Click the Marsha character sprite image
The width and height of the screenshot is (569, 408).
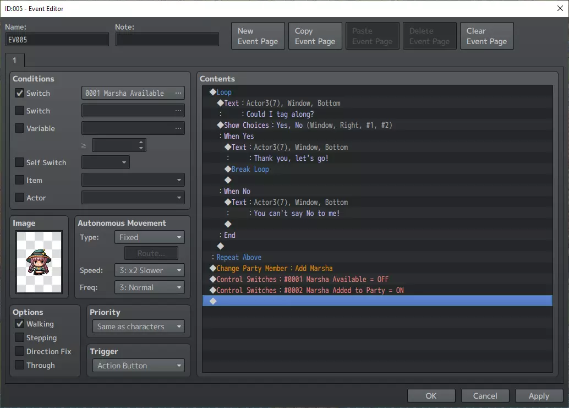(x=39, y=262)
